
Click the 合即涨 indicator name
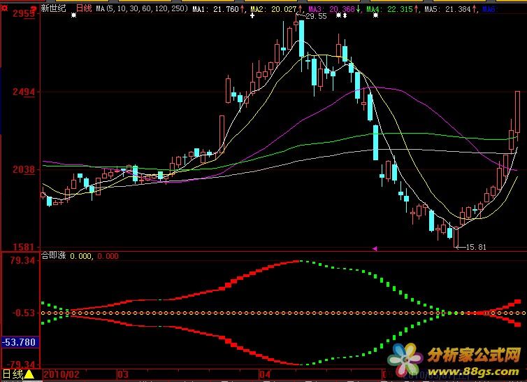tap(53, 255)
